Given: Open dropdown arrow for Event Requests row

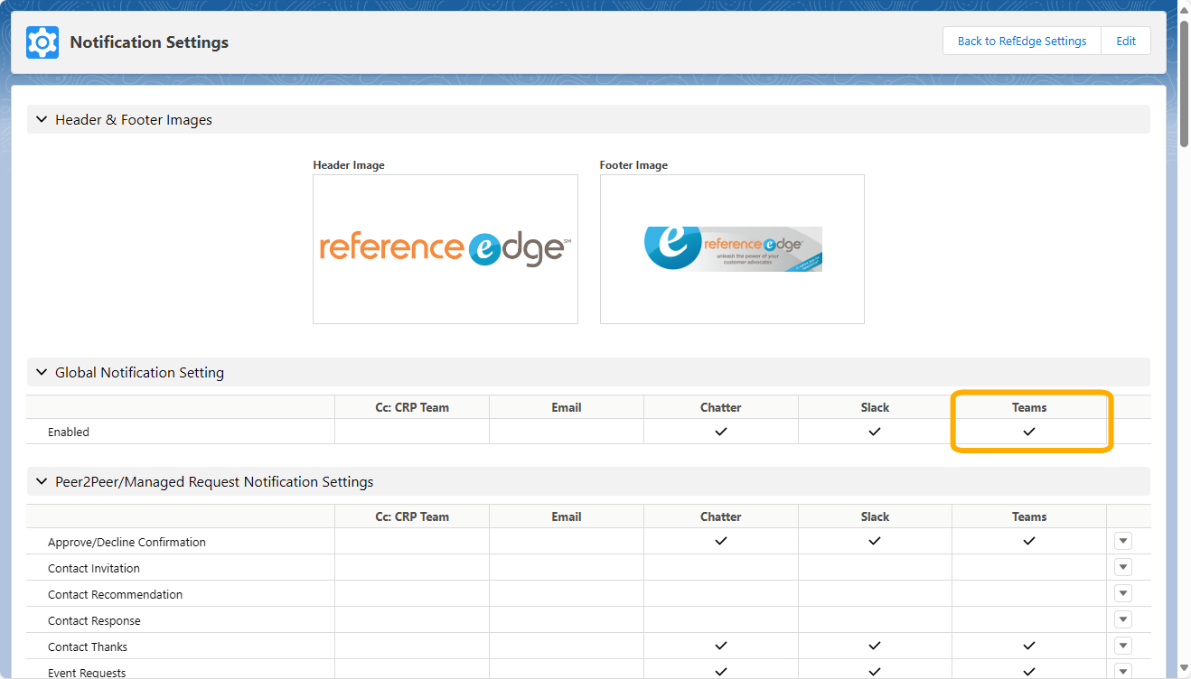Looking at the screenshot, I should tap(1123, 672).
